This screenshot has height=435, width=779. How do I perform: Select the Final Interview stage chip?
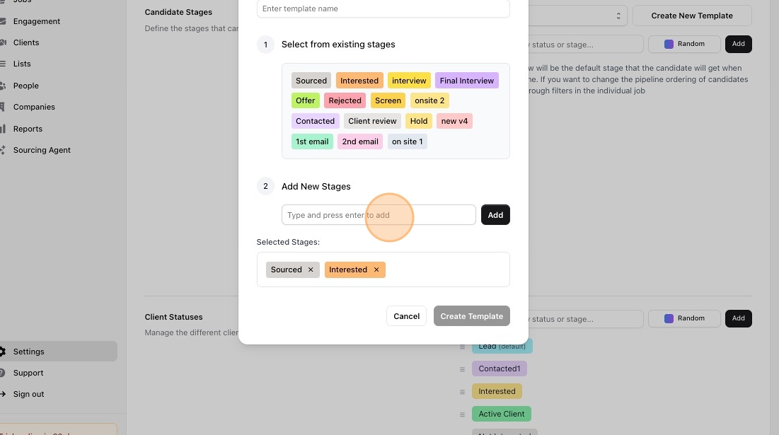(467, 81)
